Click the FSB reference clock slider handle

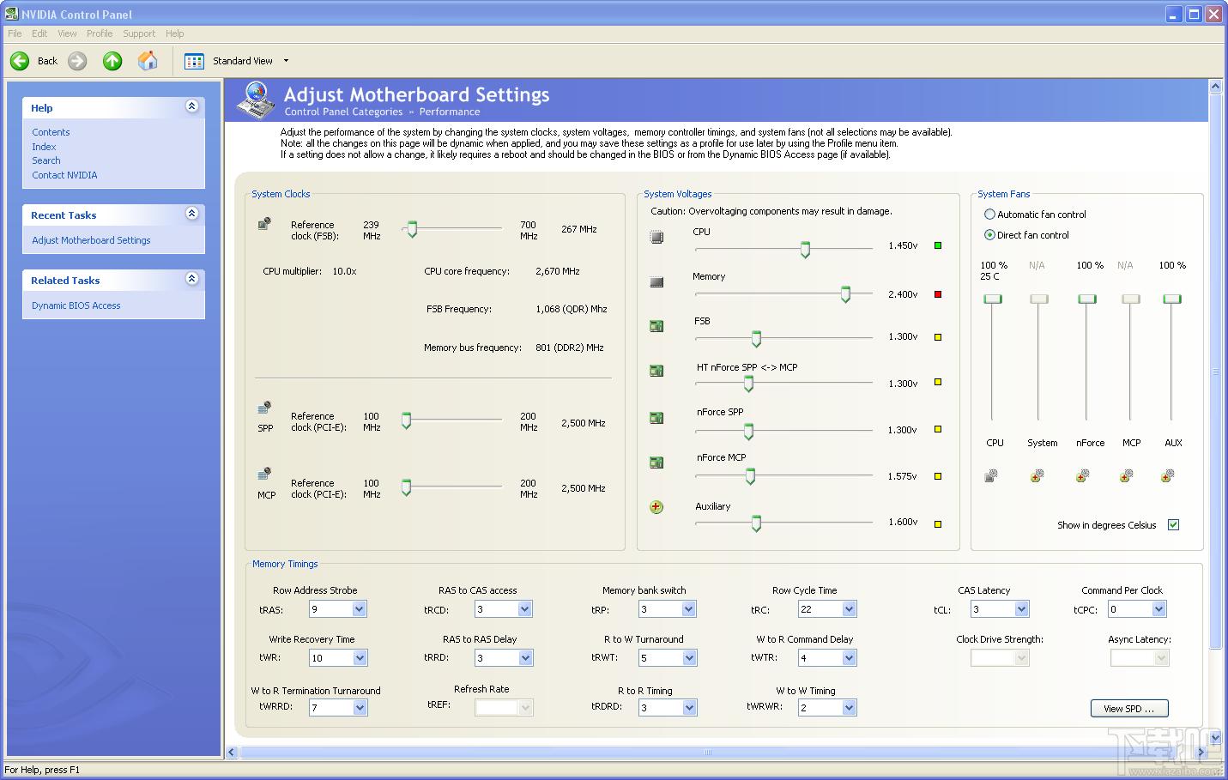(x=412, y=229)
